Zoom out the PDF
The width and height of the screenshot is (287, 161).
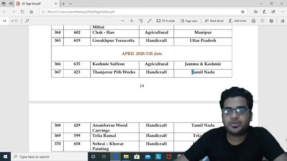coord(122,21)
